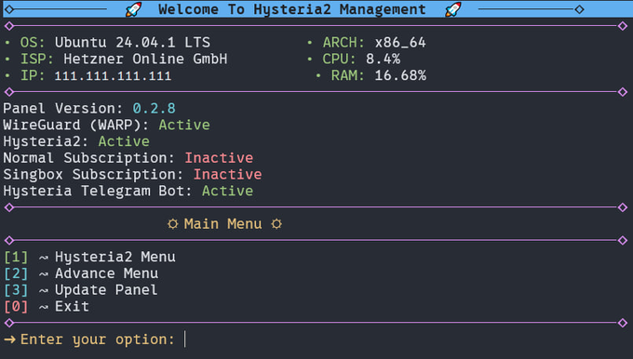This screenshot has width=633, height=359.
Task: Click the [1] option number
Action: tap(16, 257)
